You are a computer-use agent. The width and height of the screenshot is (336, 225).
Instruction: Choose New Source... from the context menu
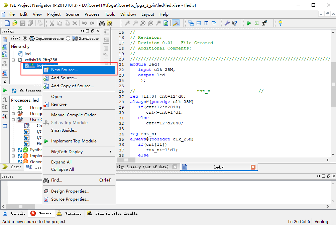(64, 70)
